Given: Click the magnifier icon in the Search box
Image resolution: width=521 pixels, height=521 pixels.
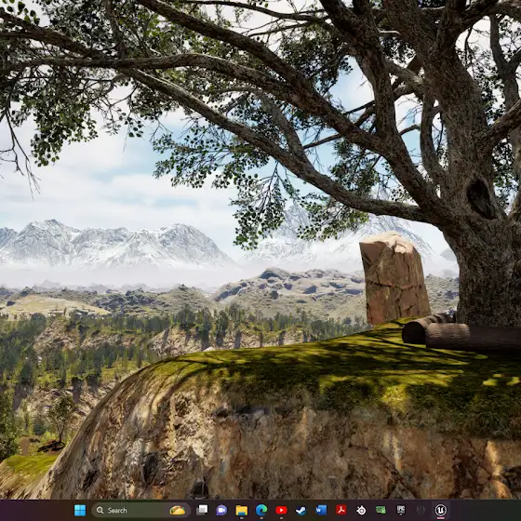Looking at the screenshot, I should coord(100,510).
